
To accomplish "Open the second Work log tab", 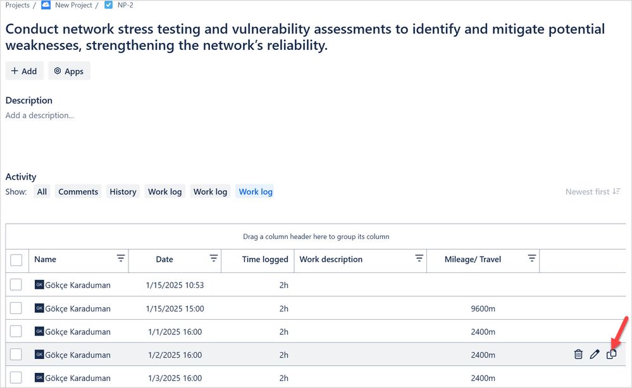I will click(x=211, y=191).
